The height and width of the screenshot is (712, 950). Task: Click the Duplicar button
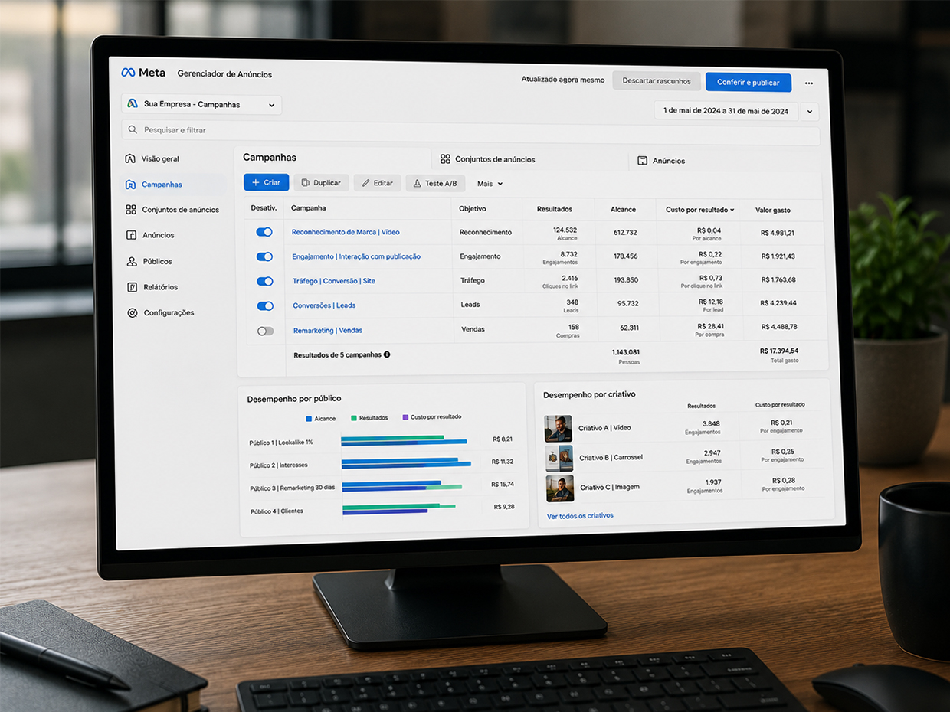(321, 183)
